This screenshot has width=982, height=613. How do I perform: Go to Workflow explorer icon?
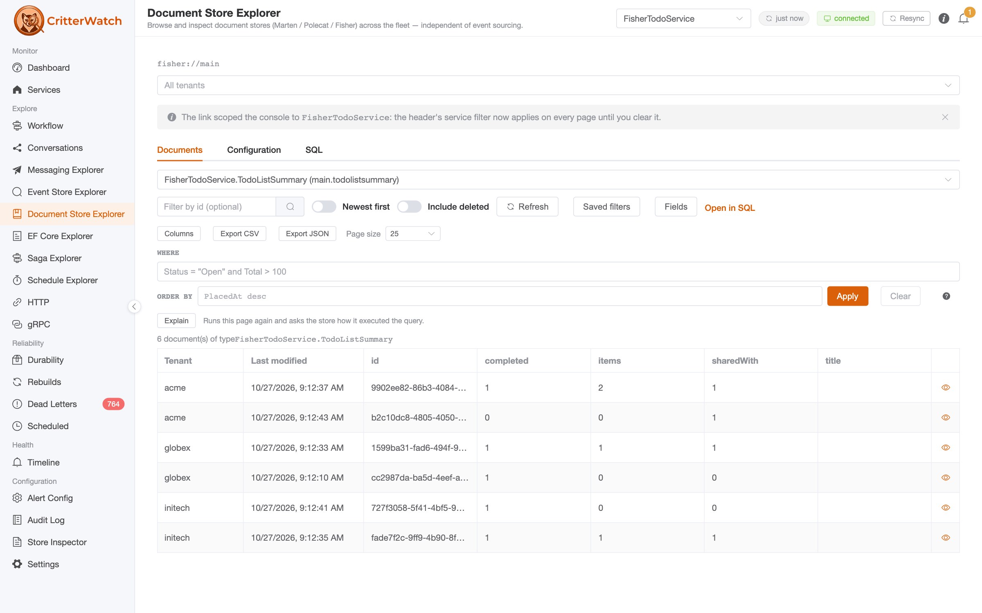(x=17, y=125)
